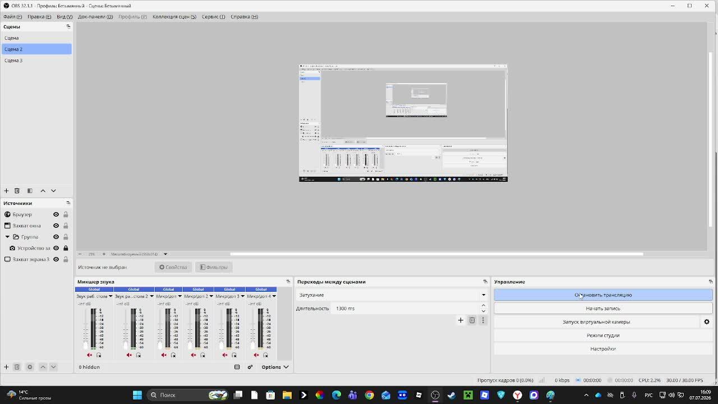Hide the Захват окна source
This screenshot has width=718, height=404.
[56, 226]
